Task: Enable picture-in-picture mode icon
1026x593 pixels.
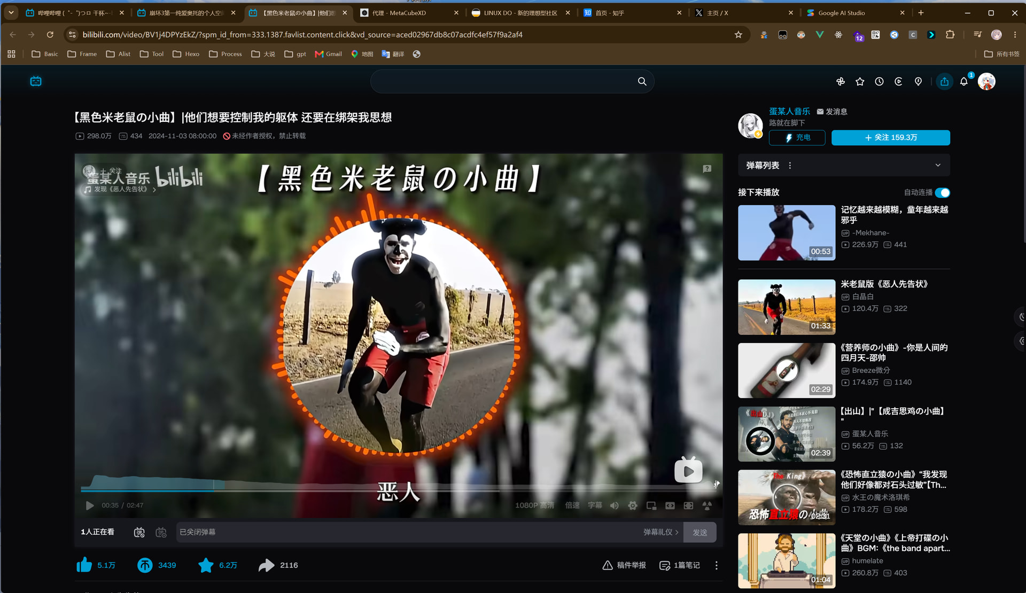Action: tap(651, 505)
